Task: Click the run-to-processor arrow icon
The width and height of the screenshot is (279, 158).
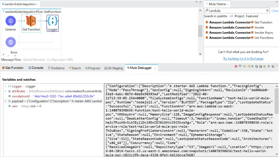Action: (x=248, y=67)
